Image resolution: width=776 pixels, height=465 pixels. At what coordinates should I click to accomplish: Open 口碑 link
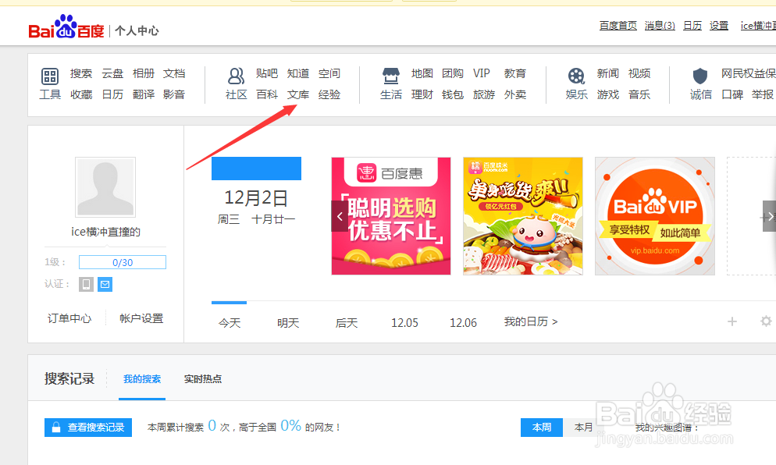(x=732, y=94)
